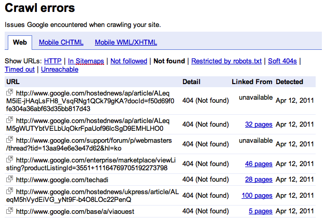This screenshot has height=218, width=325.
Task: Open the 32 pages linked-from link
Action: click(259, 125)
